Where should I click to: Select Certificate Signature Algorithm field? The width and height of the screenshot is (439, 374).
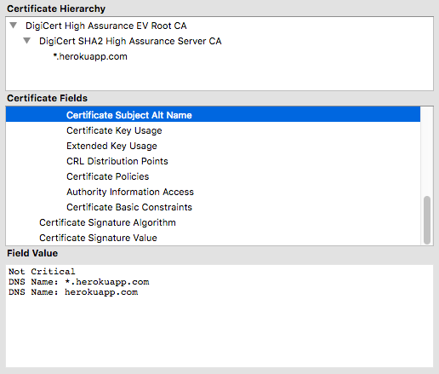coord(213,222)
